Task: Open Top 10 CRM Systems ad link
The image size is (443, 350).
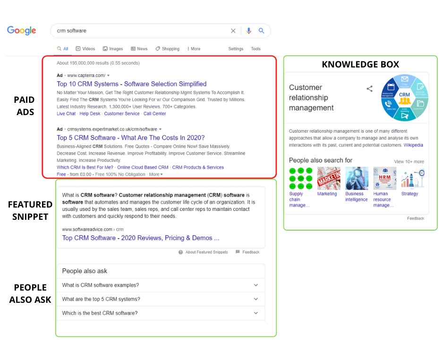Action: pos(132,84)
